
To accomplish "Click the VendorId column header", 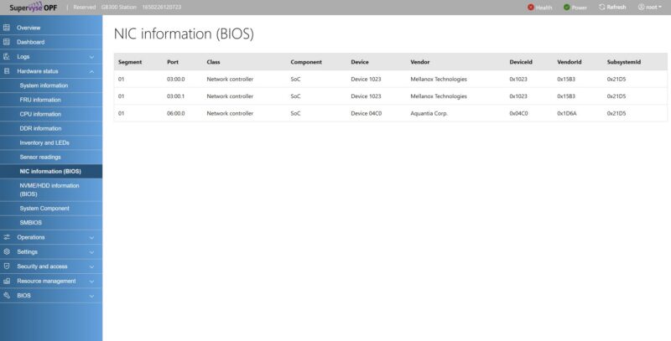I will 570,62.
